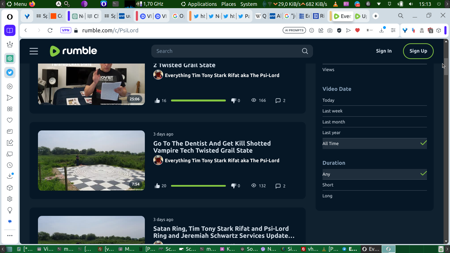Search open tabs with the magnifier
This screenshot has height=253, width=450.
(x=401, y=16)
